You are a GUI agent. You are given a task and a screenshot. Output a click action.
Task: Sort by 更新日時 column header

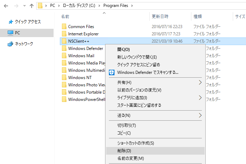tap(160, 16)
